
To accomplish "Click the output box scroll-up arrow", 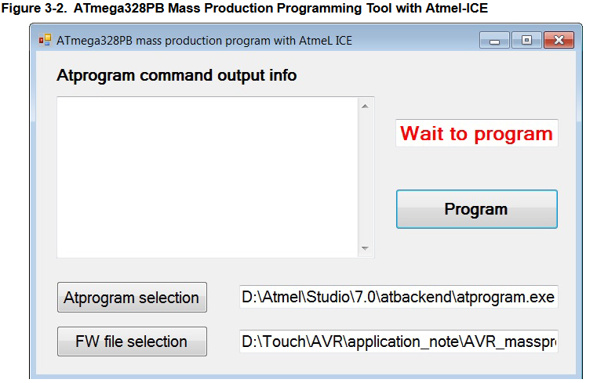I will click(365, 107).
